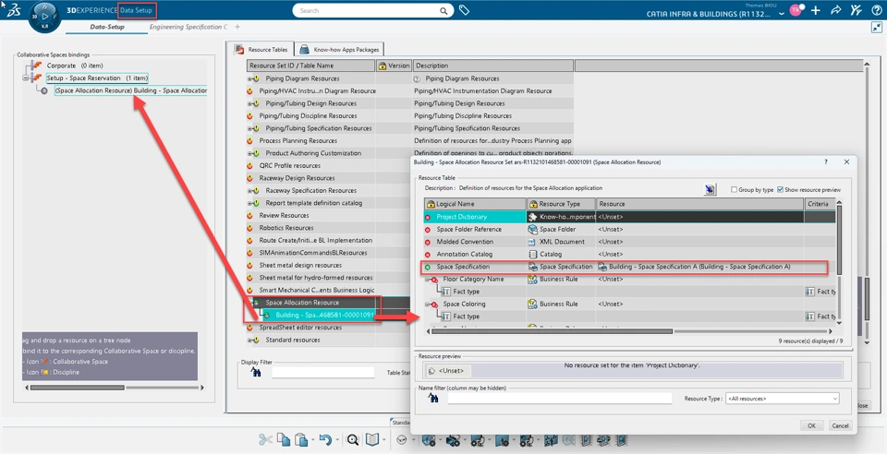Screen dimensions: 887x454
Task: Click the Logical Name column header
Action: coord(475,204)
